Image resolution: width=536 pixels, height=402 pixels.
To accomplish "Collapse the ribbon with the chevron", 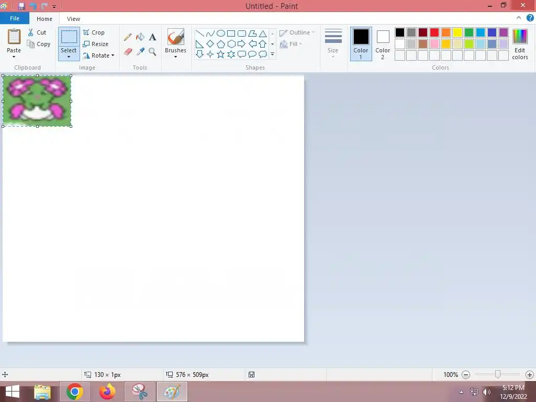I will 519,18.
